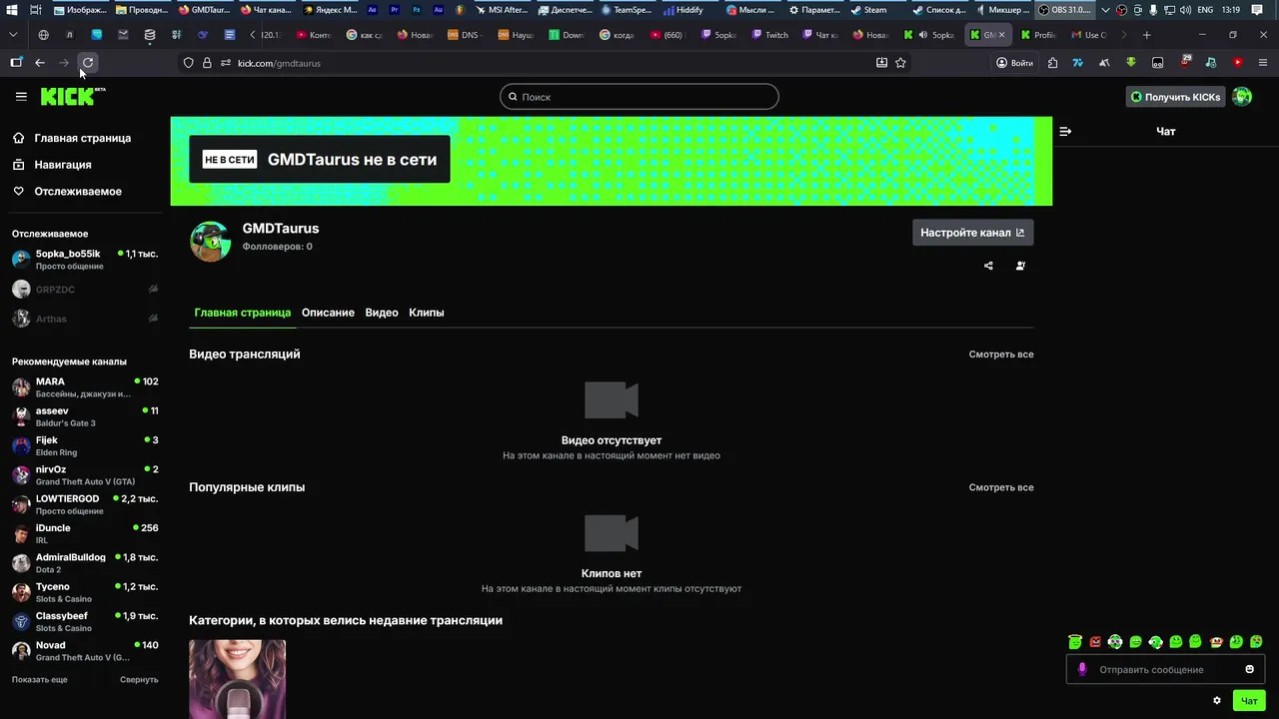Open the site lock info icon
Viewport: 1279px width, 719px height.
coord(207,62)
